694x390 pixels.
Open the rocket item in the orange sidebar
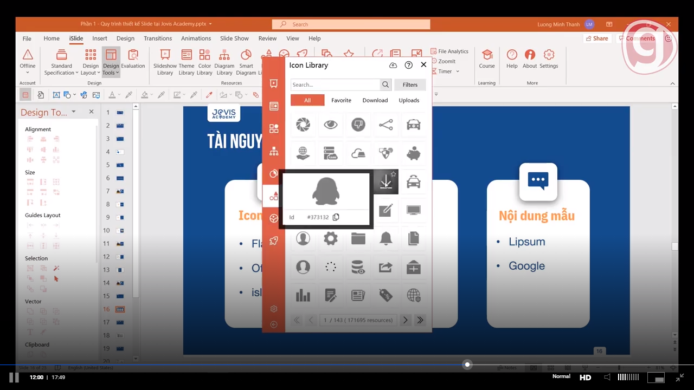(274, 240)
